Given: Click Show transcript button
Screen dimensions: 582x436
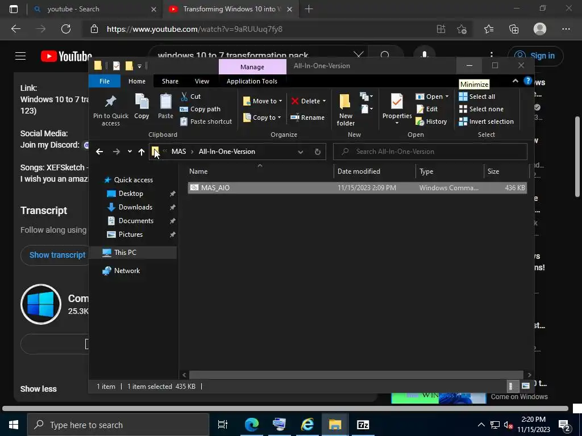Looking at the screenshot, I should pyautogui.click(x=57, y=255).
